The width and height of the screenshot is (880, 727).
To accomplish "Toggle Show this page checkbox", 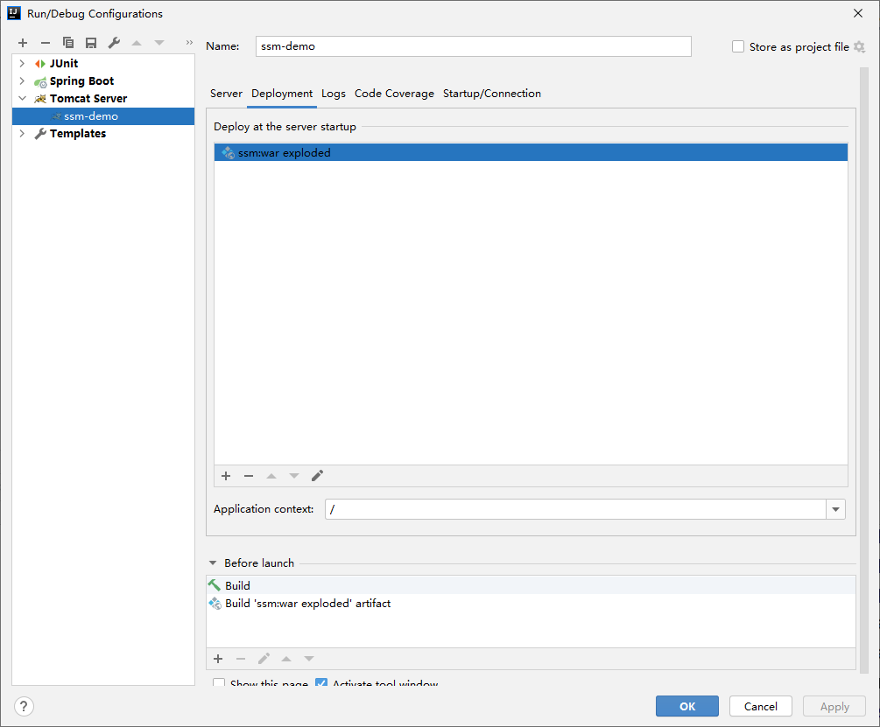I will 219,683.
